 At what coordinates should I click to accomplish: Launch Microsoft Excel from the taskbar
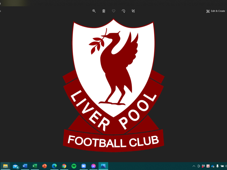click(x=35, y=166)
